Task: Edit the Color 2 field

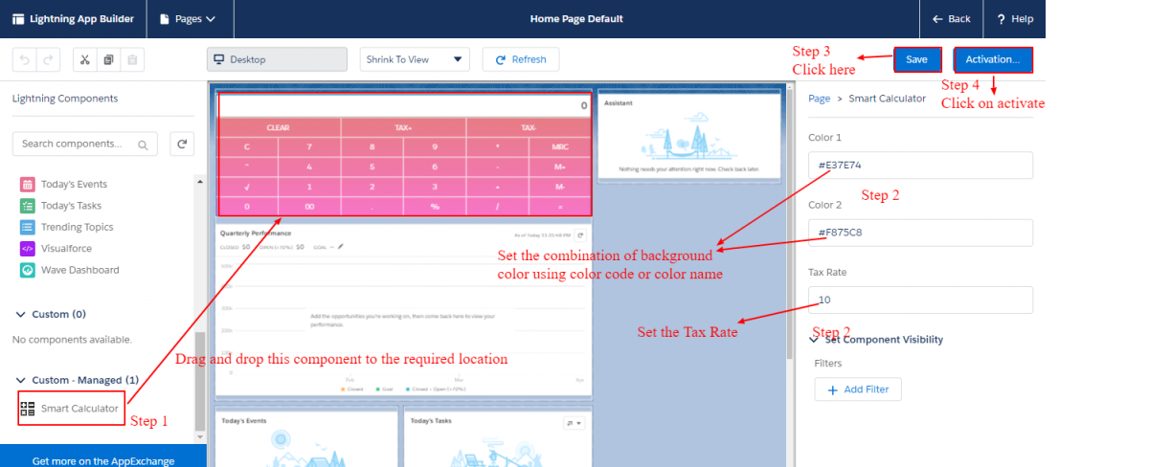Action: 920,233
